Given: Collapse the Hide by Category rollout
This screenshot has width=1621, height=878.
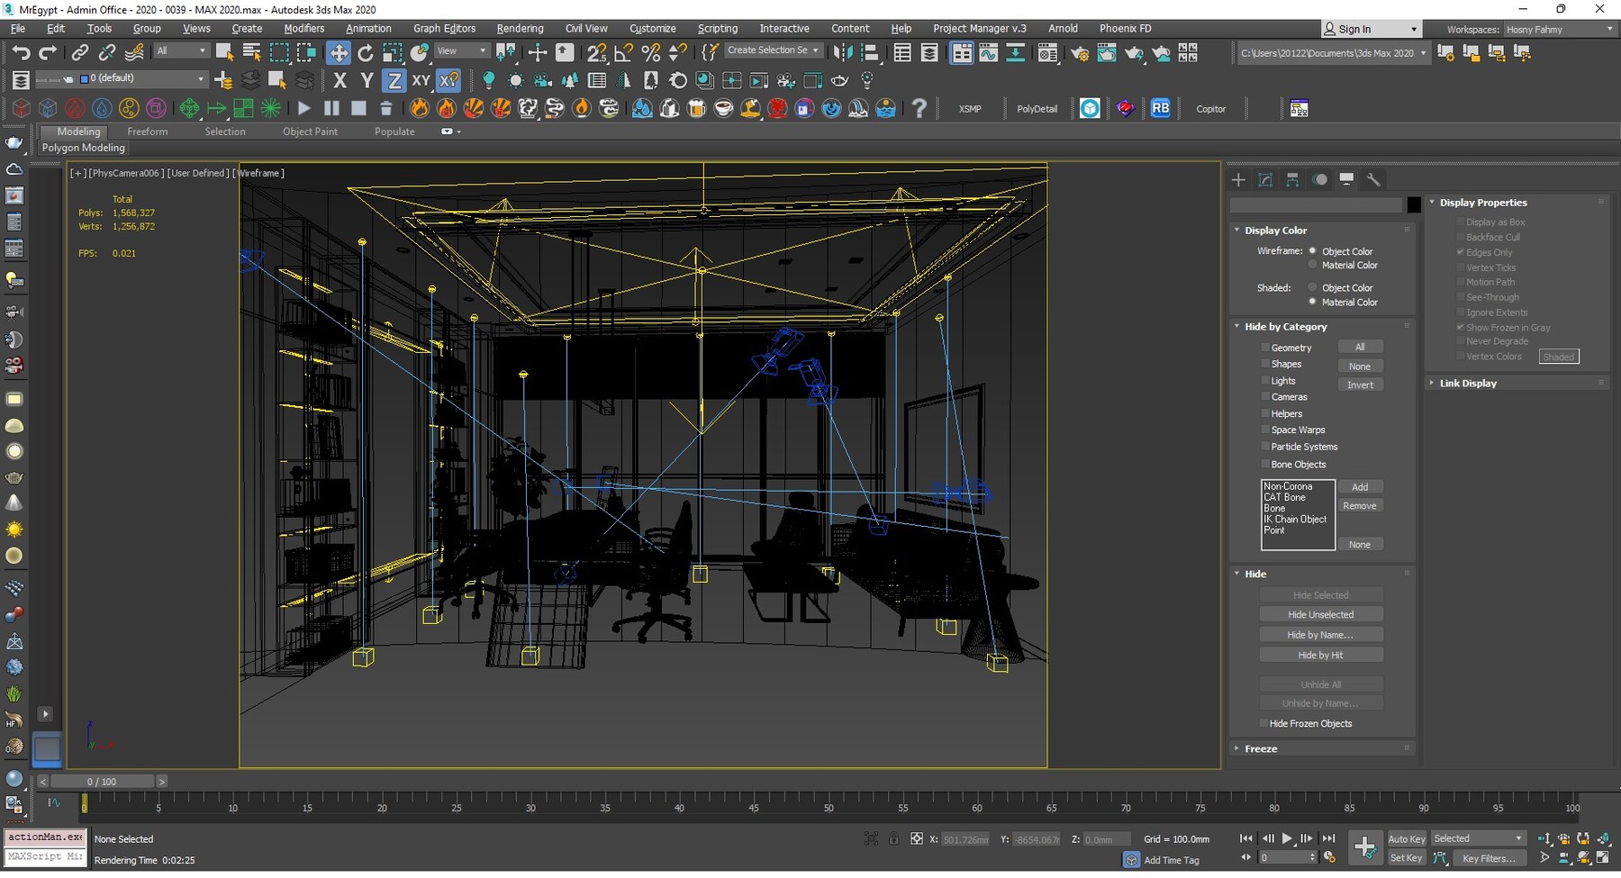Looking at the screenshot, I should [x=1236, y=326].
